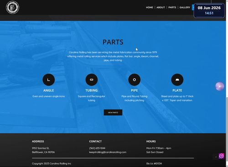
Task: Click the Pipe circle icon
Action: pyautogui.click(x=135, y=80)
